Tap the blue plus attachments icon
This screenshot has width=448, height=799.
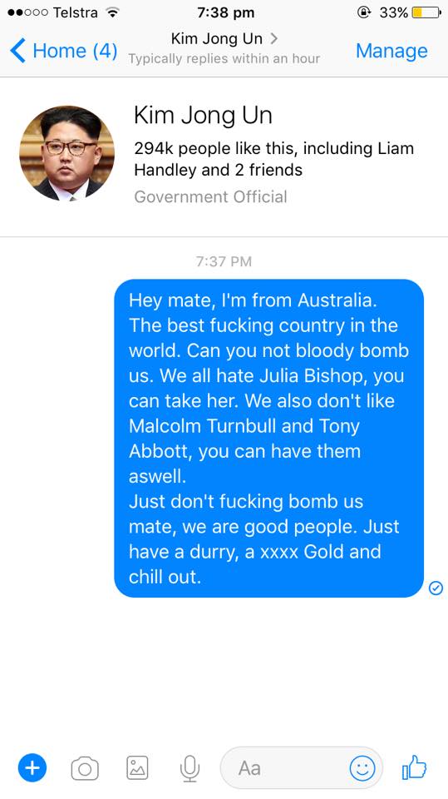pos(32,767)
